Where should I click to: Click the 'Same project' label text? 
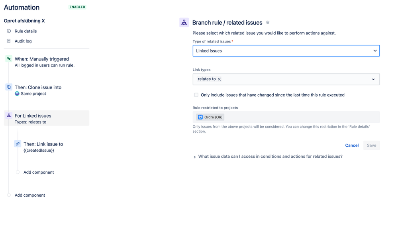[33, 94]
